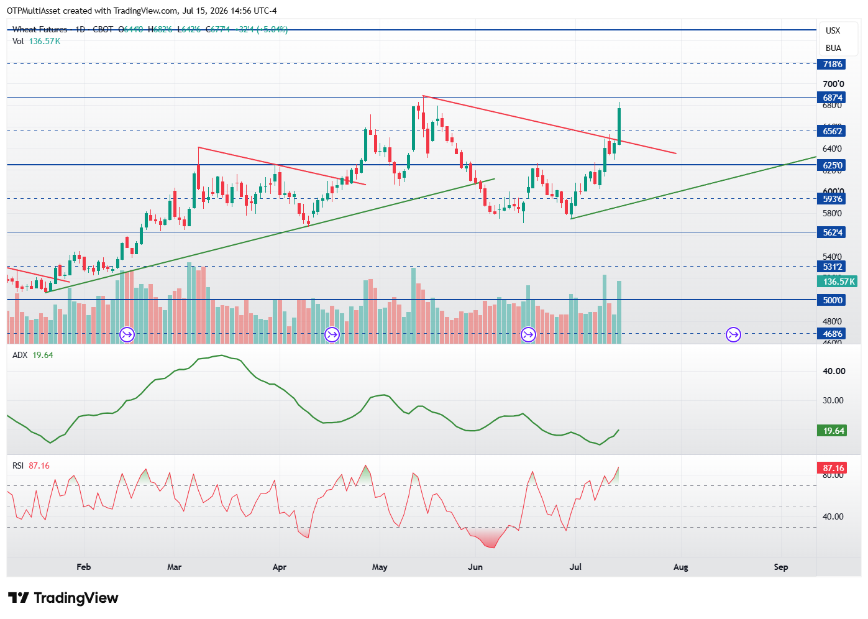This screenshot has height=619, width=868.
Task: Select the 687'4 resistance price label
Action: (x=832, y=98)
